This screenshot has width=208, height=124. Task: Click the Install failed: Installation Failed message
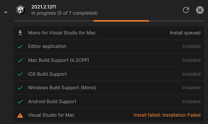point(167,115)
